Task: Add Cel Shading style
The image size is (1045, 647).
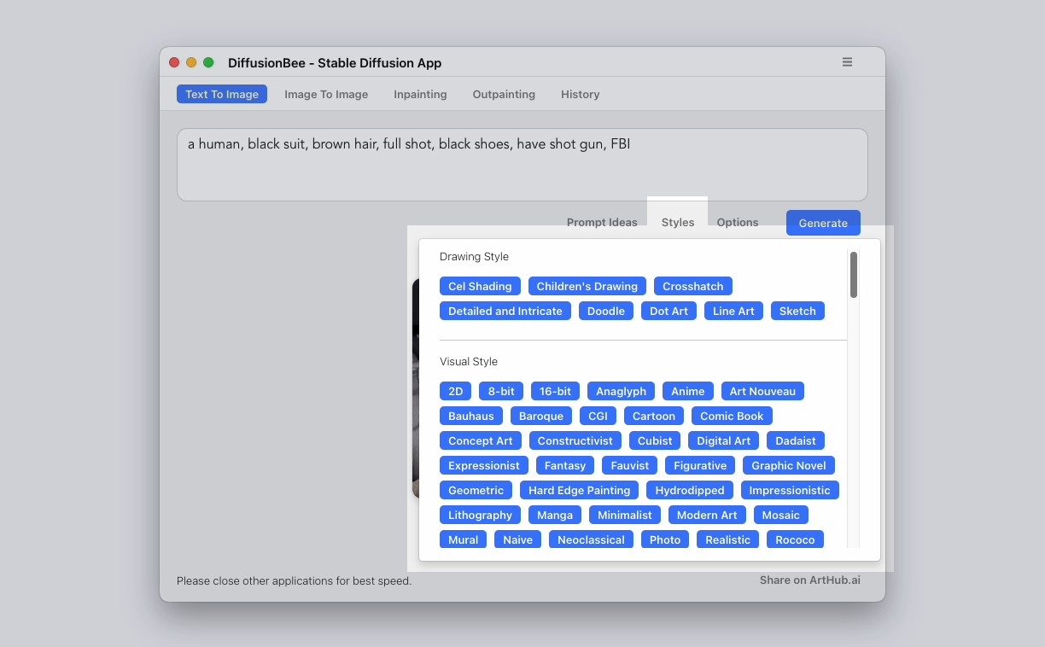Action: [480, 286]
